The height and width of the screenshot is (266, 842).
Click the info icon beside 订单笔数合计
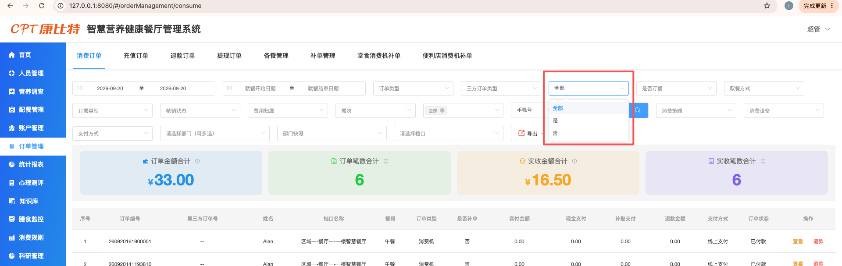coord(386,161)
